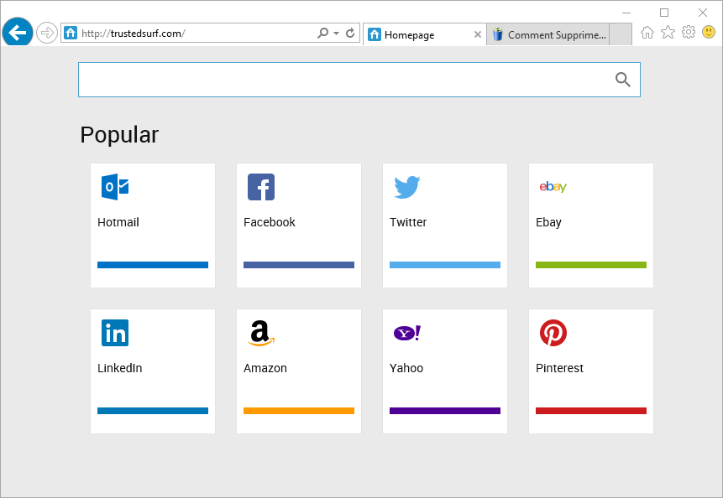Click the Pinterest logo icon
The width and height of the screenshot is (723, 498).
(x=553, y=333)
